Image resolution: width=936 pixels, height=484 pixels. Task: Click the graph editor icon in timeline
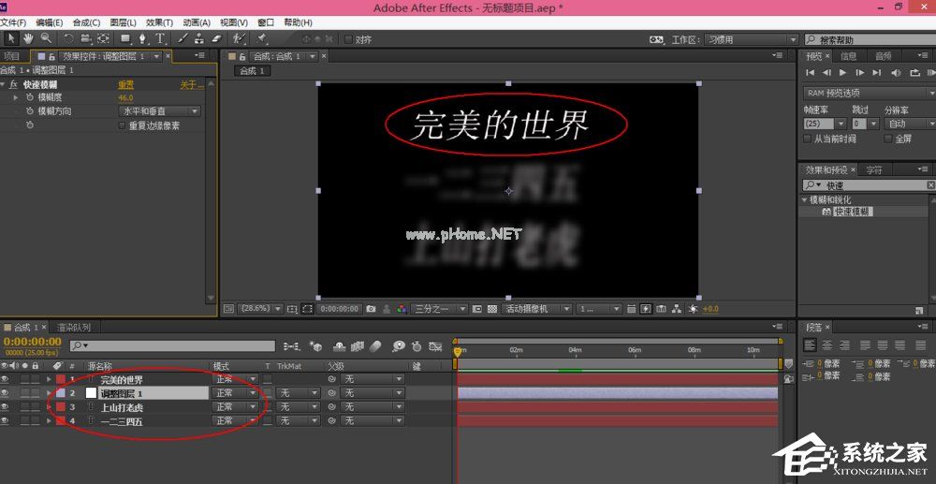pos(436,346)
